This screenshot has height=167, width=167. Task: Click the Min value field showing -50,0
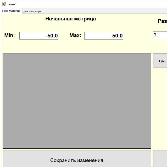39,36
